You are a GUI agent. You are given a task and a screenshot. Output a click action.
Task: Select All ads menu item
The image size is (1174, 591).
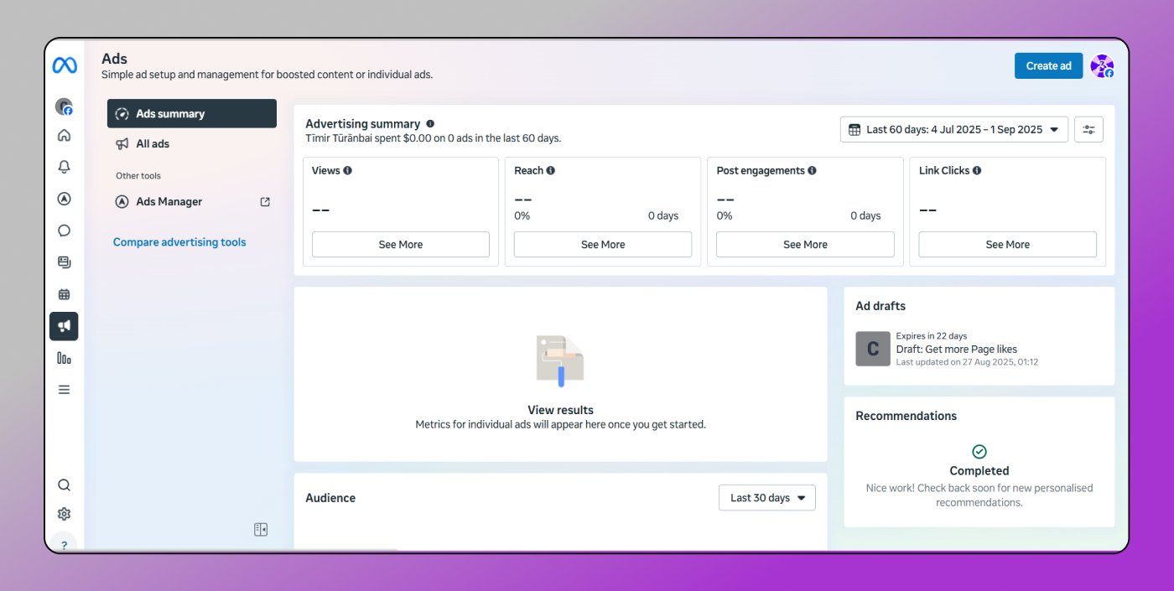pyautogui.click(x=192, y=144)
